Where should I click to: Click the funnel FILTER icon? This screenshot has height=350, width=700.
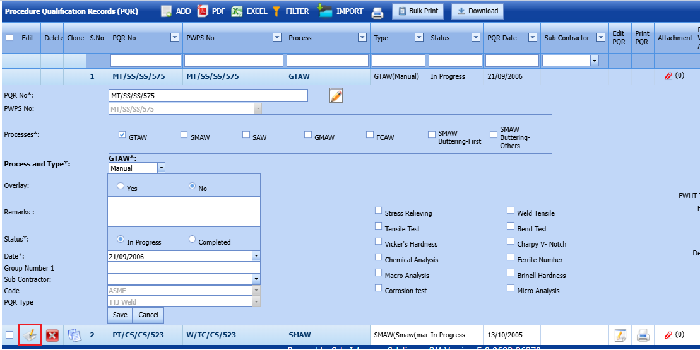[x=276, y=11]
